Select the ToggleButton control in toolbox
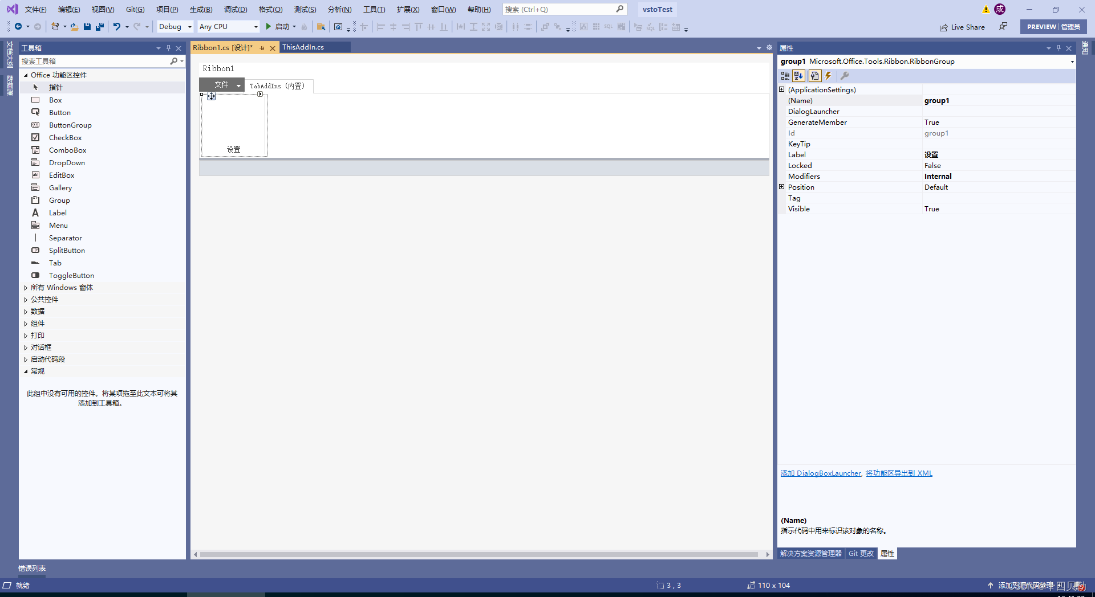This screenshot has height=597, width=1095. click(103, 275)
